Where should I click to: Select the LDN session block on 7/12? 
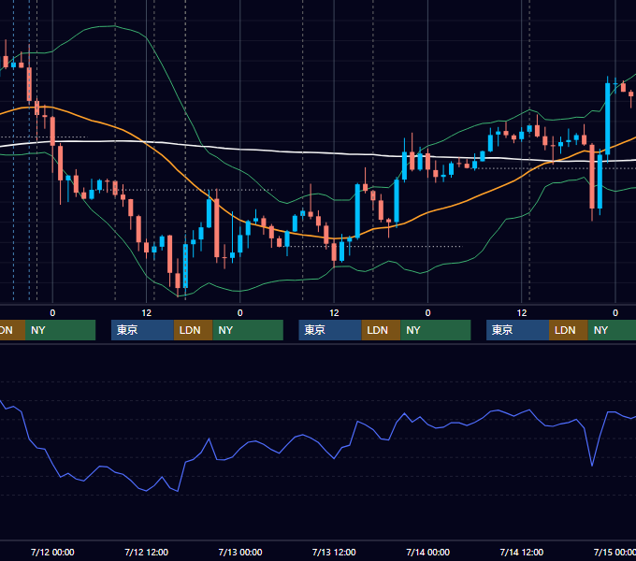[x=193, y=330]
